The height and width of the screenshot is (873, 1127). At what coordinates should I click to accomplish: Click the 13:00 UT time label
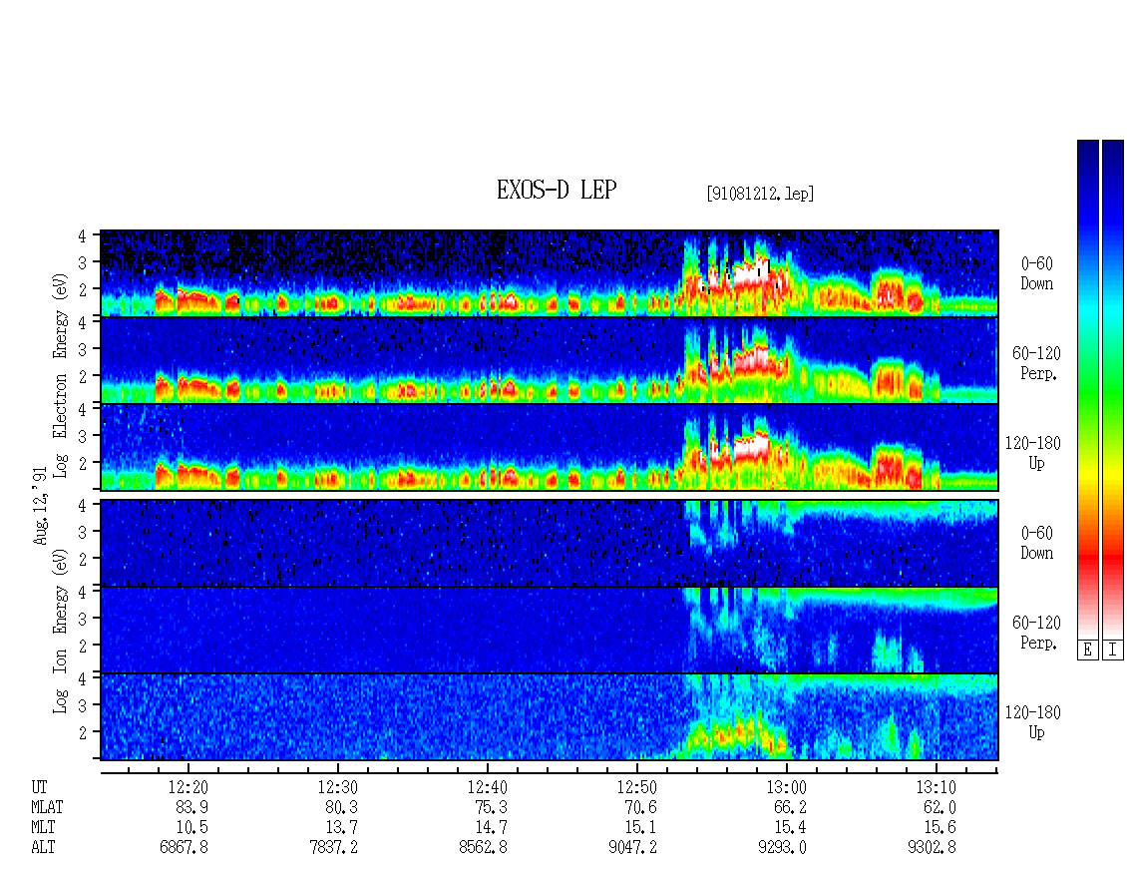pos(786,787)
